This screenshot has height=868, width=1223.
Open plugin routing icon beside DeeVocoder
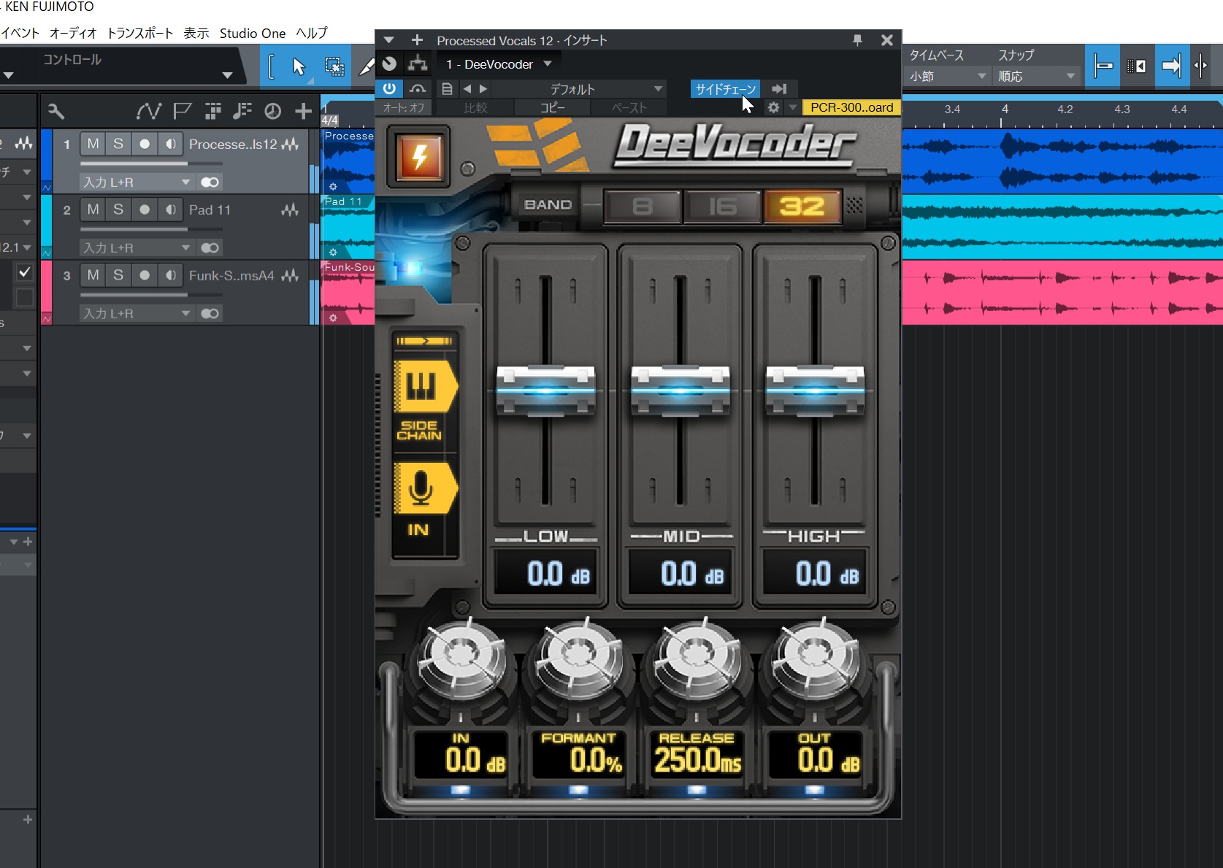pyautogui.click(x=418, y=64)
